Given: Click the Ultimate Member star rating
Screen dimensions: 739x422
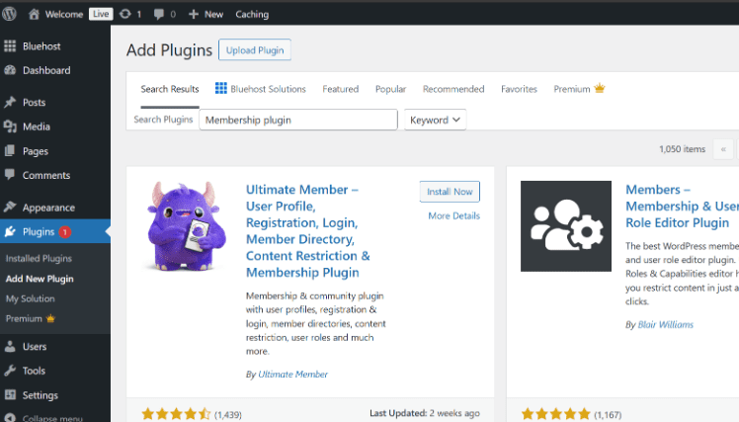Looking at the screenshot, I should pyautogui.click(x=176, y=414).
